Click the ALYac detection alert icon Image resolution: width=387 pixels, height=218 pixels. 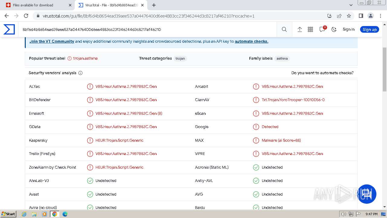pyautogui.click(x=90, y=87)
